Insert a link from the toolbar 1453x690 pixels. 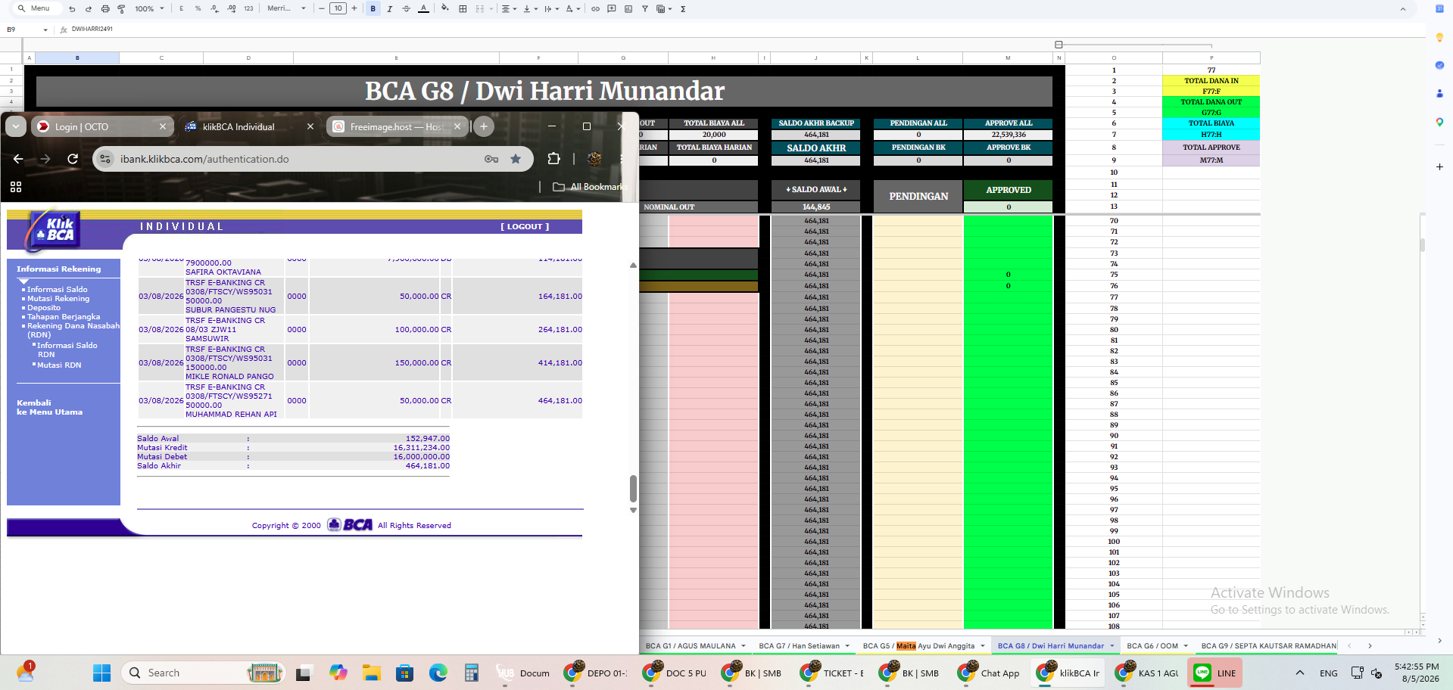(595, 9)
